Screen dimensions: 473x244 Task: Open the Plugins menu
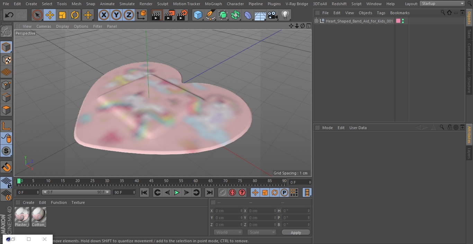click(274, 4)
